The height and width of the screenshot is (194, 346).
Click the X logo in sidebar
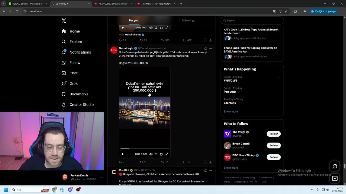pos(64,21)
